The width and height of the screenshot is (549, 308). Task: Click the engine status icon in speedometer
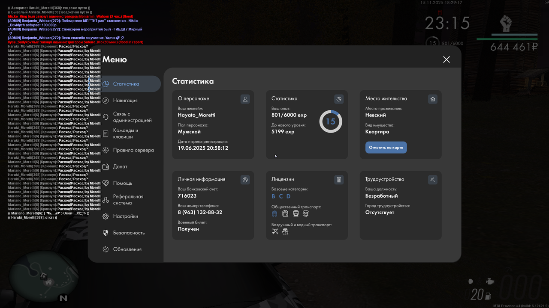[x=490, y=281]
